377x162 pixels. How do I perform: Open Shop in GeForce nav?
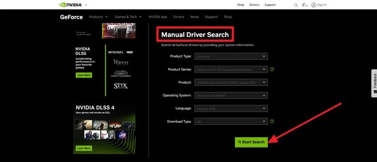click(x=228, y=17)
